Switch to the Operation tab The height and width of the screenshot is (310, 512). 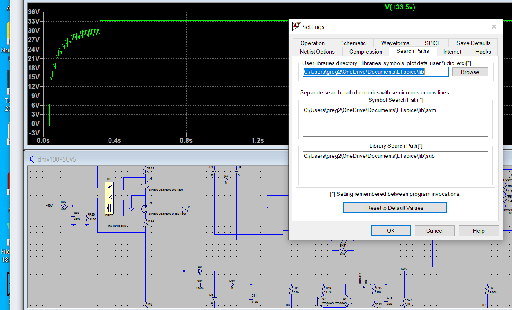312,43
